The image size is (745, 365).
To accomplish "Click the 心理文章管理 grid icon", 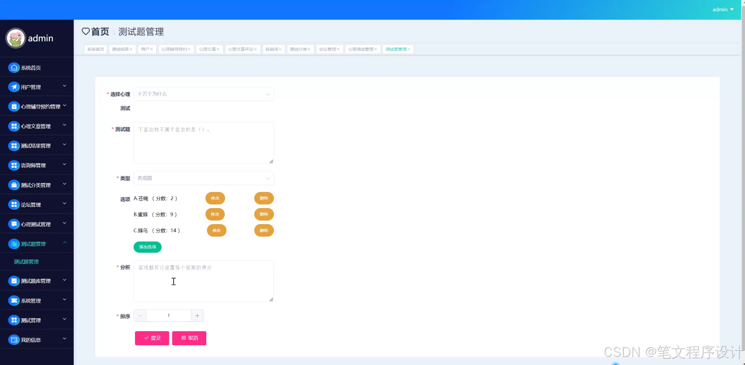I will point(14,126).
